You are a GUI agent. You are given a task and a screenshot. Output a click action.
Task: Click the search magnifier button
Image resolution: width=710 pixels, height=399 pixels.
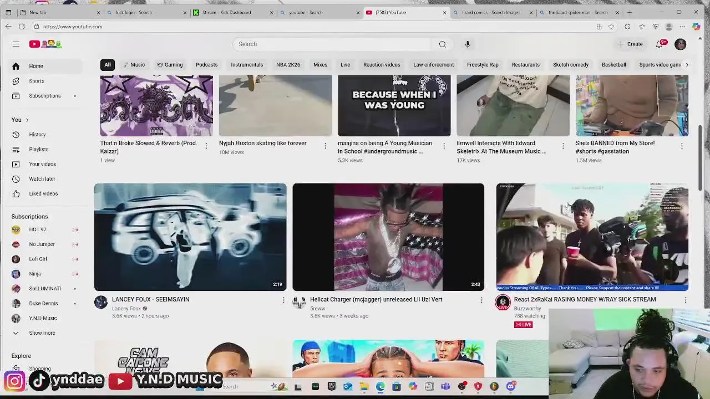pos(442,44)
